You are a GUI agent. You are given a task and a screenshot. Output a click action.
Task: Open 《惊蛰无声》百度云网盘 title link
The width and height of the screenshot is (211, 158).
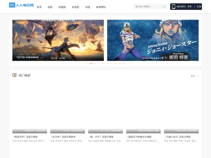click(25, 137)
